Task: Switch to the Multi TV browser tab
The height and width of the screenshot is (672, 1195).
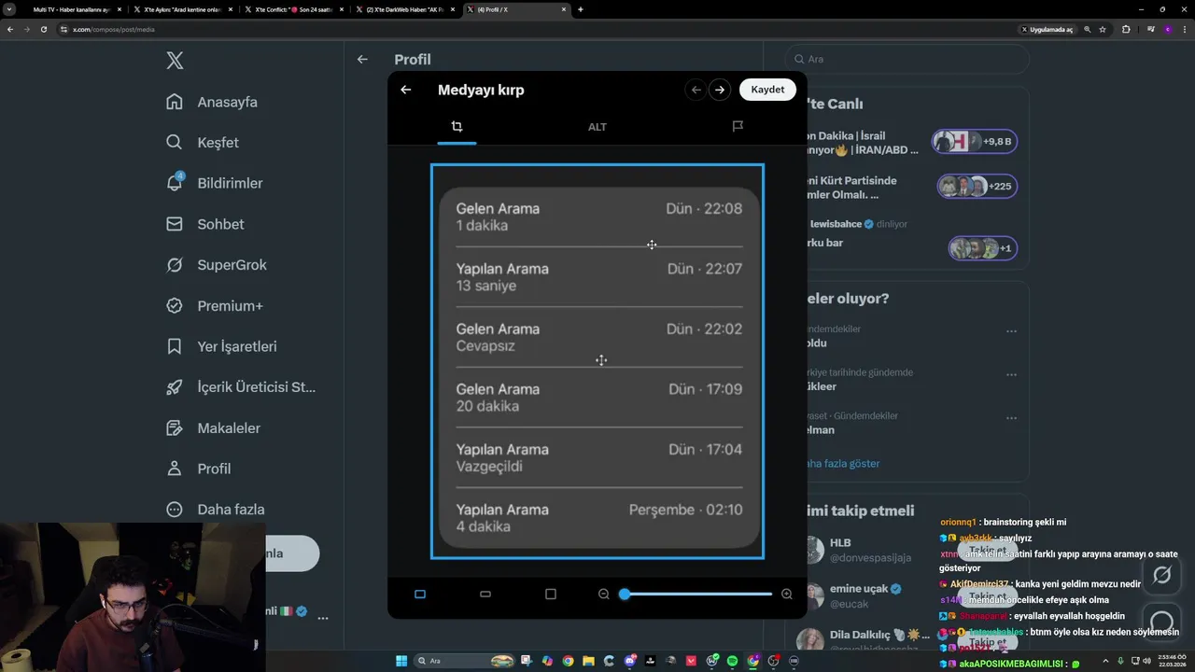Action: click(73, 9)
